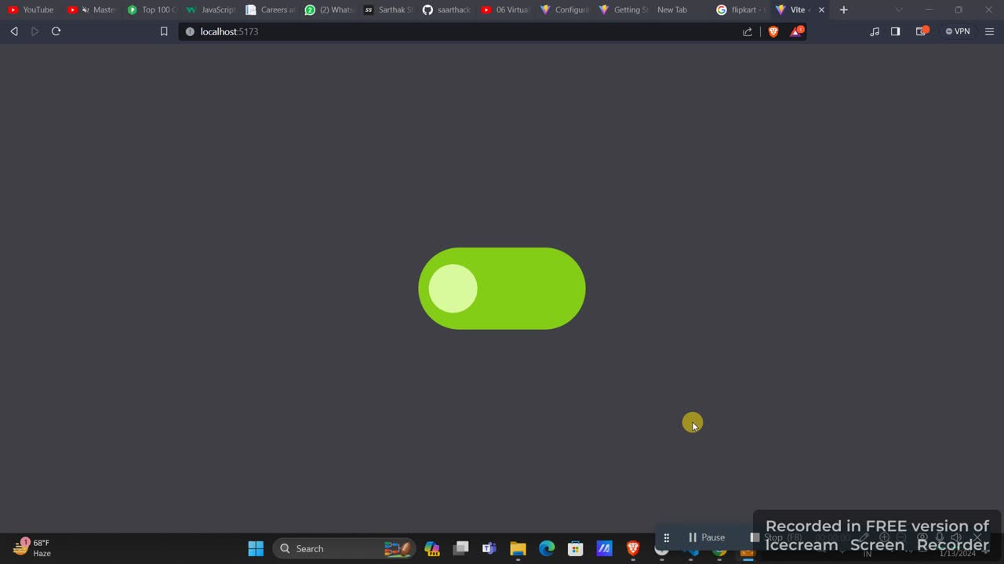Go forward with the browser forward arrow
Screen dimensions: 1004x564
click(35, 31)
